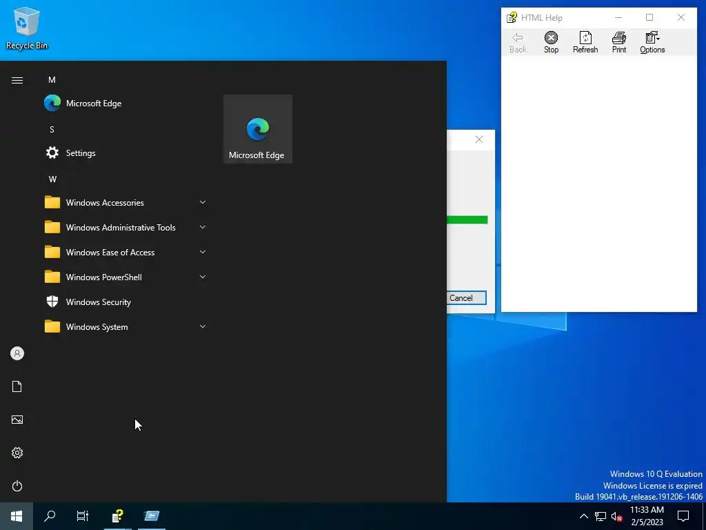Image resolution: width=706 pixels, height=530 pixels.
Task: Open the Microsoft Edge pinned tile
Action: (258, 129)
